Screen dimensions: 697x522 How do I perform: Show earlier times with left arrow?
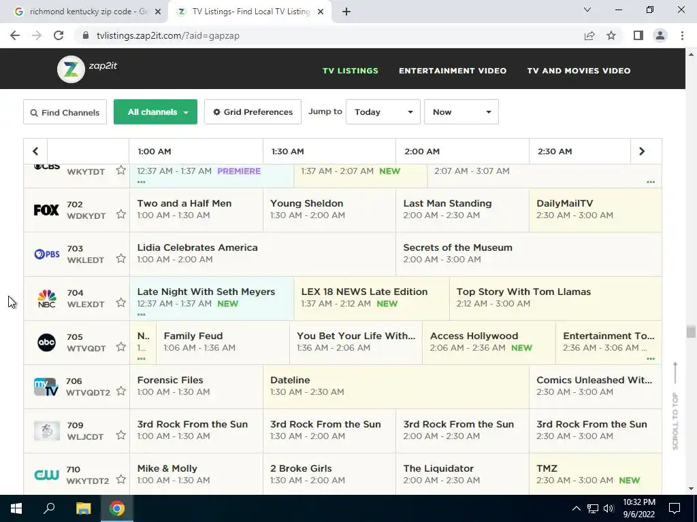tap(35, 152)
